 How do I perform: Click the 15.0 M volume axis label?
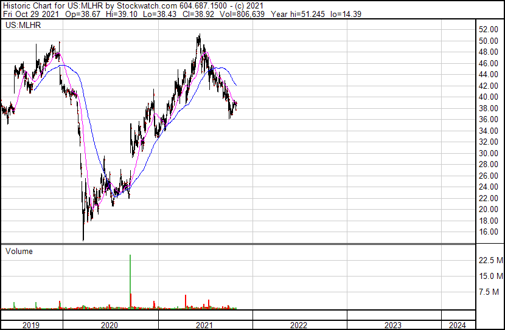click(x=490, y=277)
